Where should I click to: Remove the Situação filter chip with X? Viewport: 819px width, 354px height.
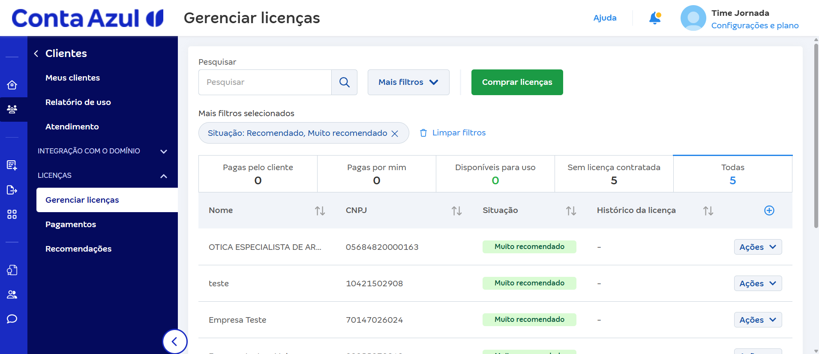point(395,134)
